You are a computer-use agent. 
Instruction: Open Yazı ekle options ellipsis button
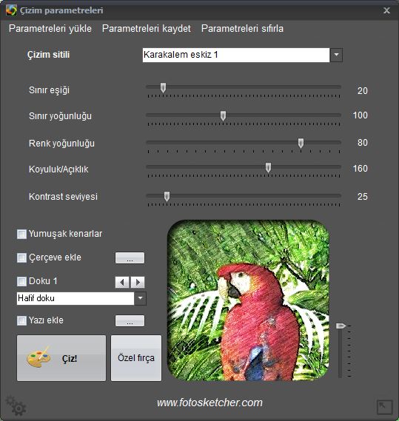pos(130,320)
